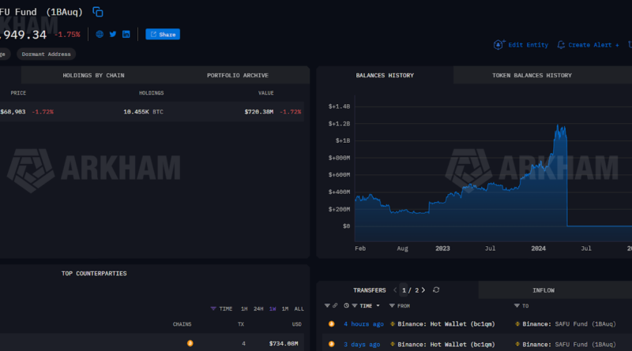Screen dimensions: 632x351
Task: Set counterparties range to 24H
Action: point(258,308)
